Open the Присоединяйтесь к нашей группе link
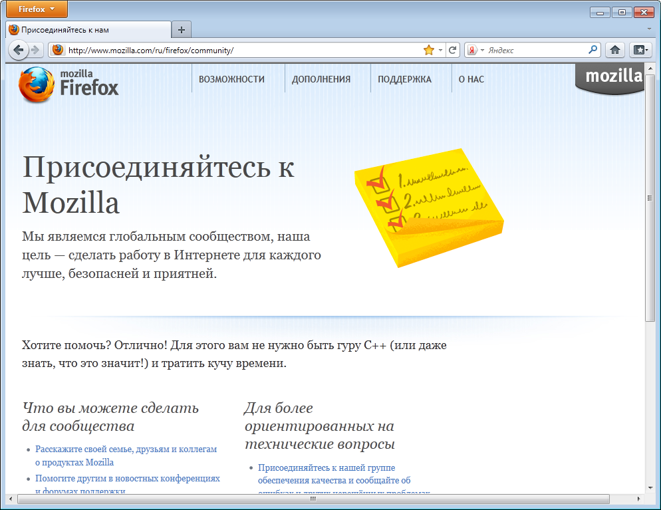Screen dimensions: 661x510 pos(334,479)
